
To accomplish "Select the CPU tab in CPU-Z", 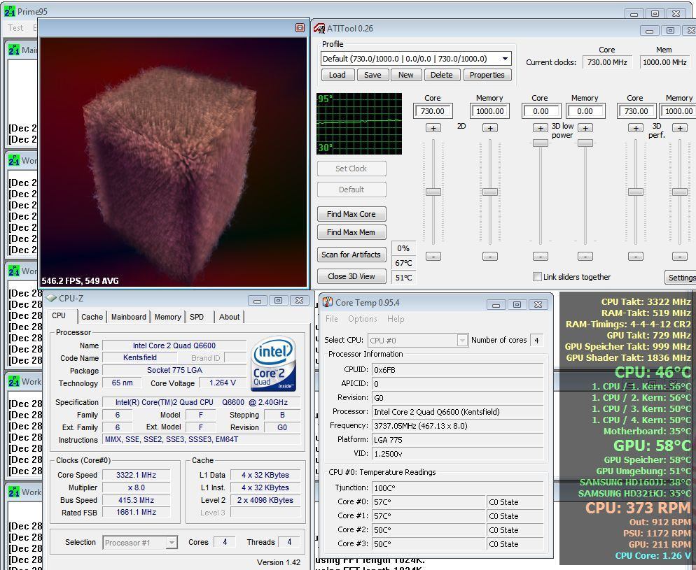I will pyautogui.click(x=59, y=315).
